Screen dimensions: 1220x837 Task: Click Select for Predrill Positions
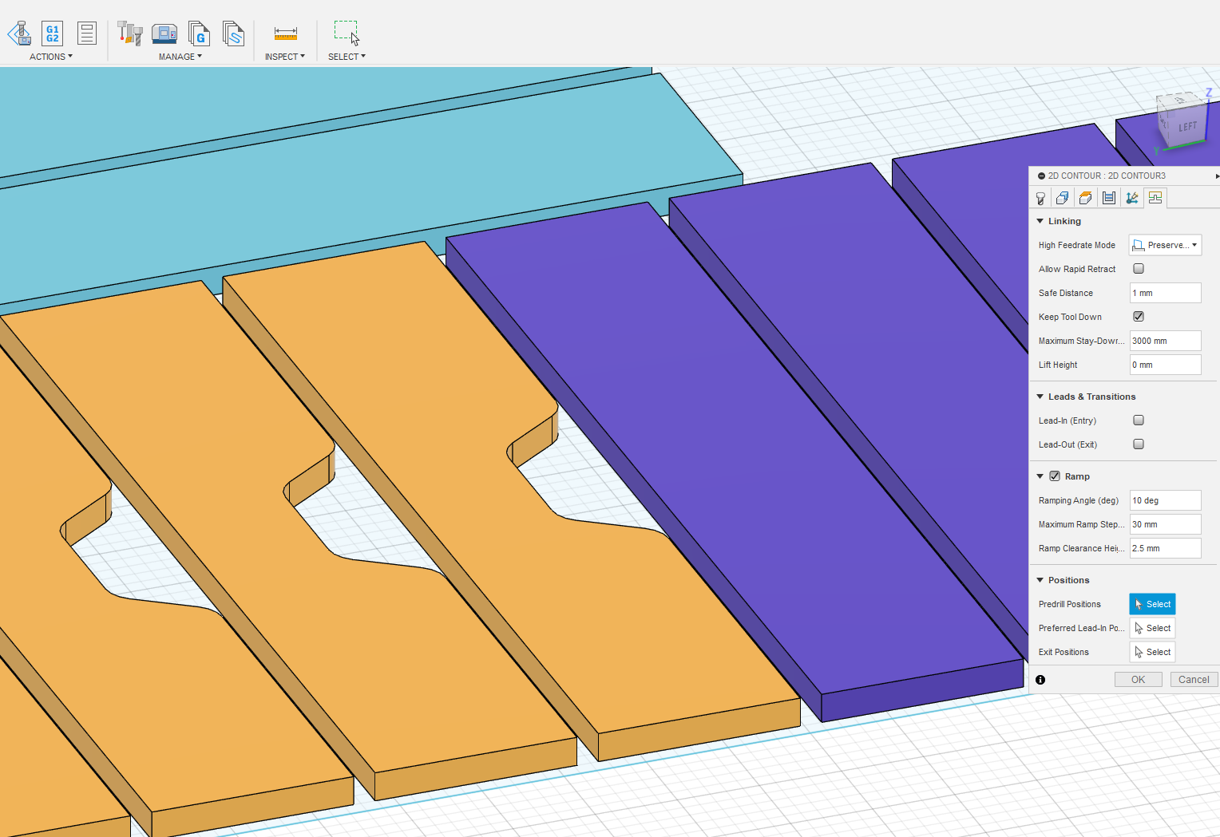pos(1152,604)
